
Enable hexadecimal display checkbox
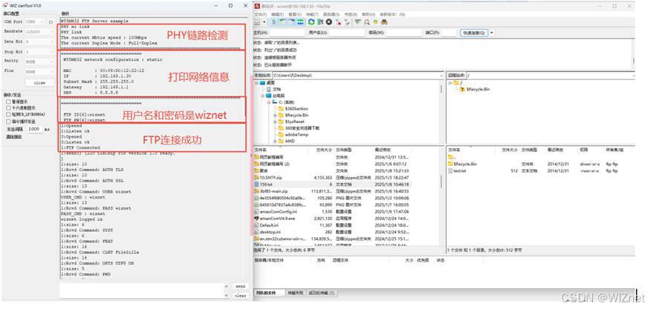coord(8,108)
